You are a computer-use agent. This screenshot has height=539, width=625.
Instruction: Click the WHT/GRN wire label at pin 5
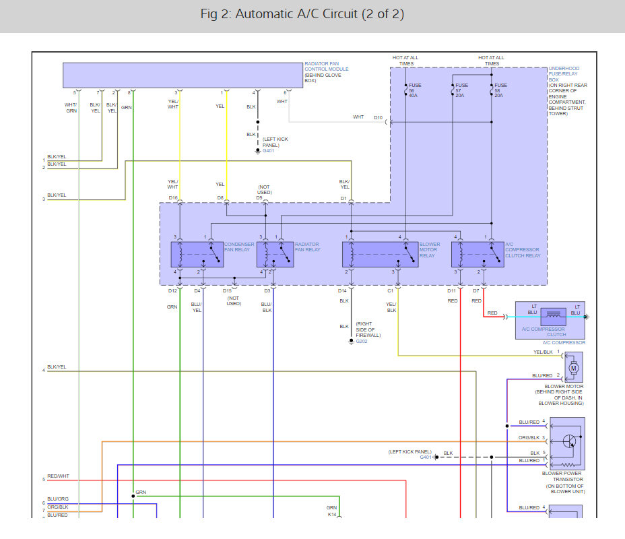[x=71, y=108]
